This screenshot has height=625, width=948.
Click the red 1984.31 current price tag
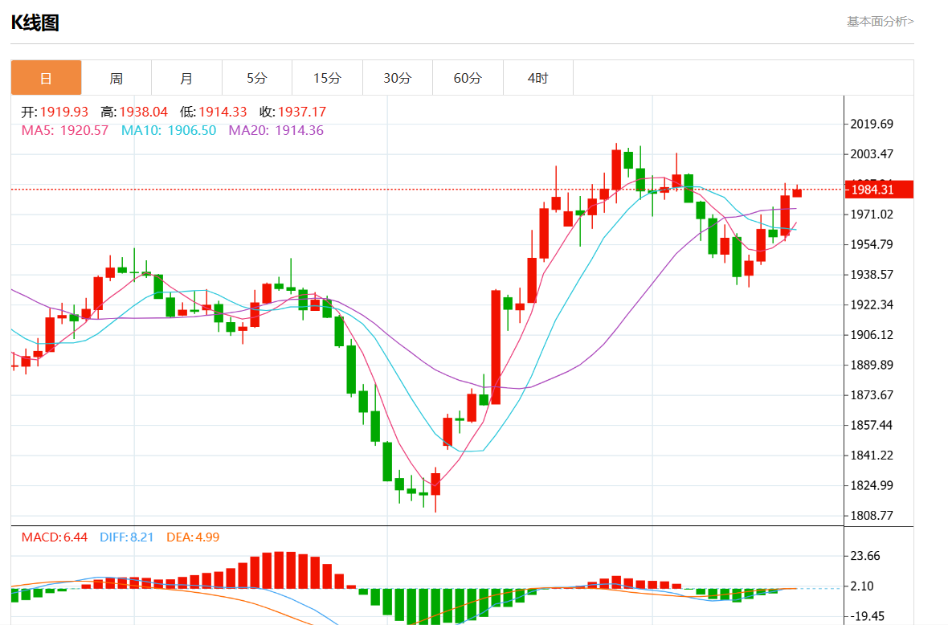[x=878, y=190]
